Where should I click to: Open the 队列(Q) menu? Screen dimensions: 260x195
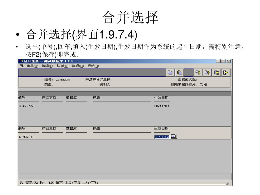coord(62,66)
